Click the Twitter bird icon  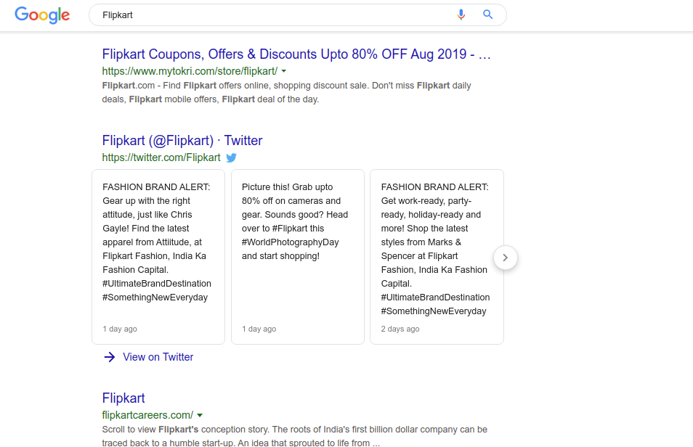coord(231,157)
